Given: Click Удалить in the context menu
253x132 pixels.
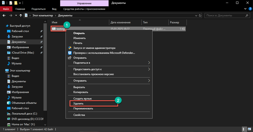Looking at the screenshot, I should pos(109,103).
